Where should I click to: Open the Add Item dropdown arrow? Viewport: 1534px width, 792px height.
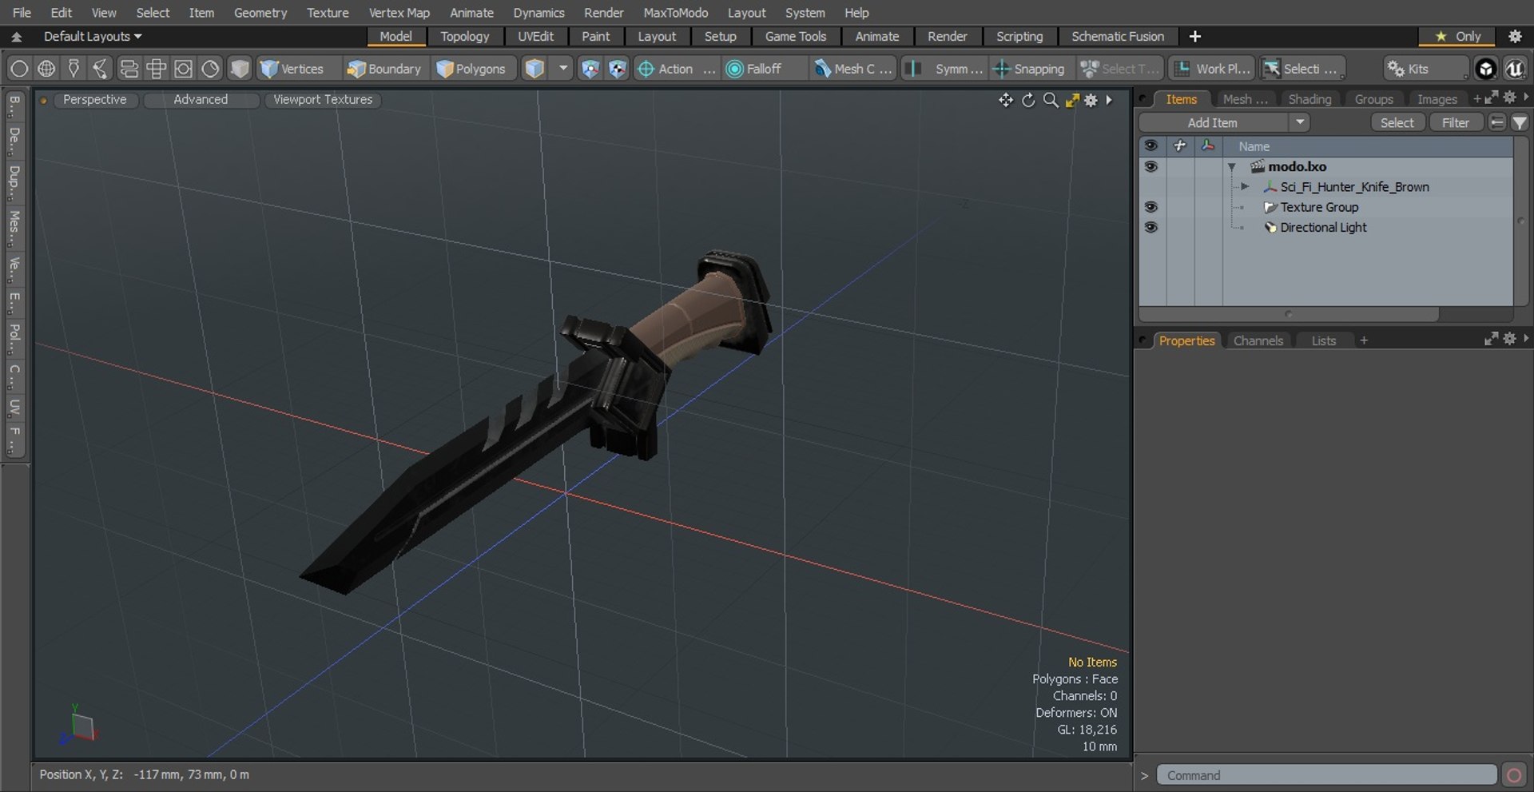pyautogui.click(x=1300, y=122)
